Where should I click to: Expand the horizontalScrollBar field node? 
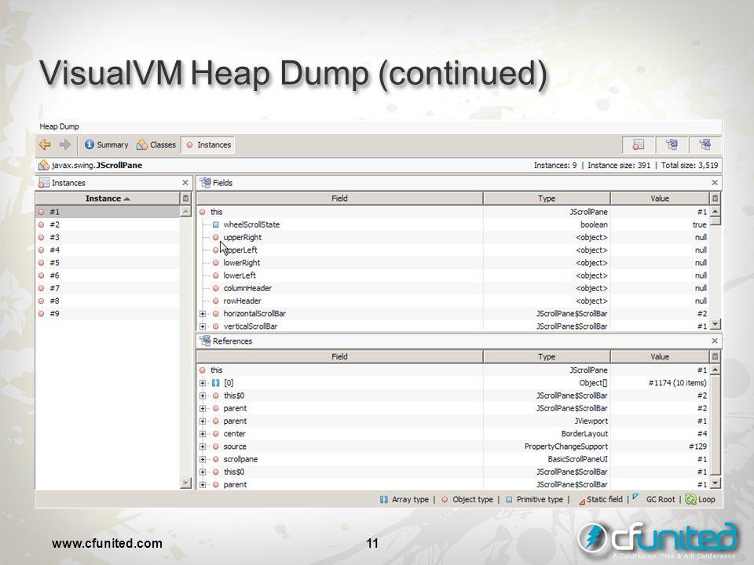coord(203,314)
